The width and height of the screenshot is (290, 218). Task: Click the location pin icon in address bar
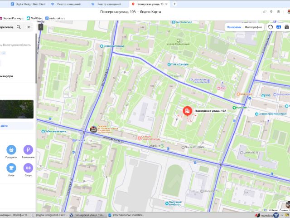pos(271,12)
